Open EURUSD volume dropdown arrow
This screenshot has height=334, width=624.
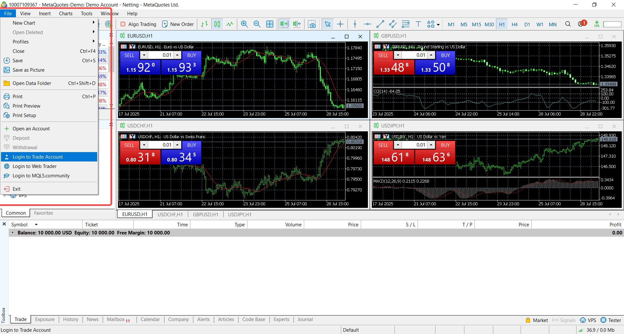click(144, 55)
